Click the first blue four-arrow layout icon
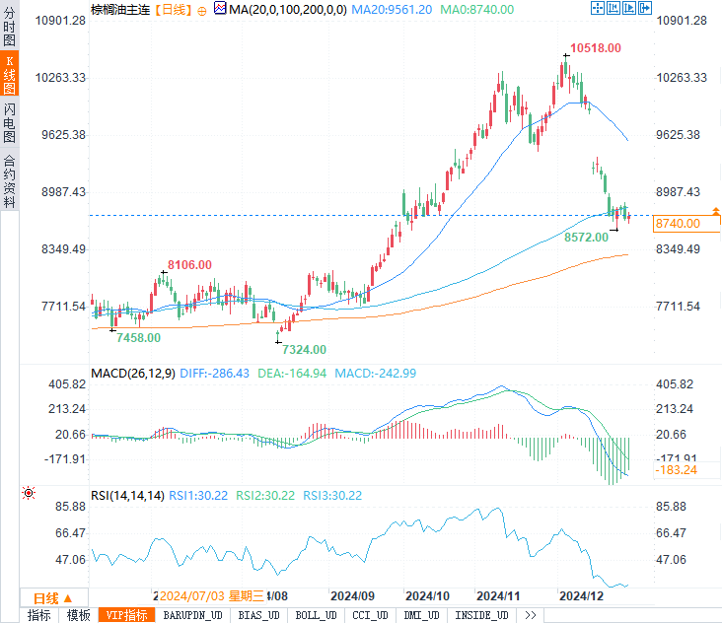Image resolution: width=722 pixels, height=623 pixels. pyautogui.click(x=597, y=9)
